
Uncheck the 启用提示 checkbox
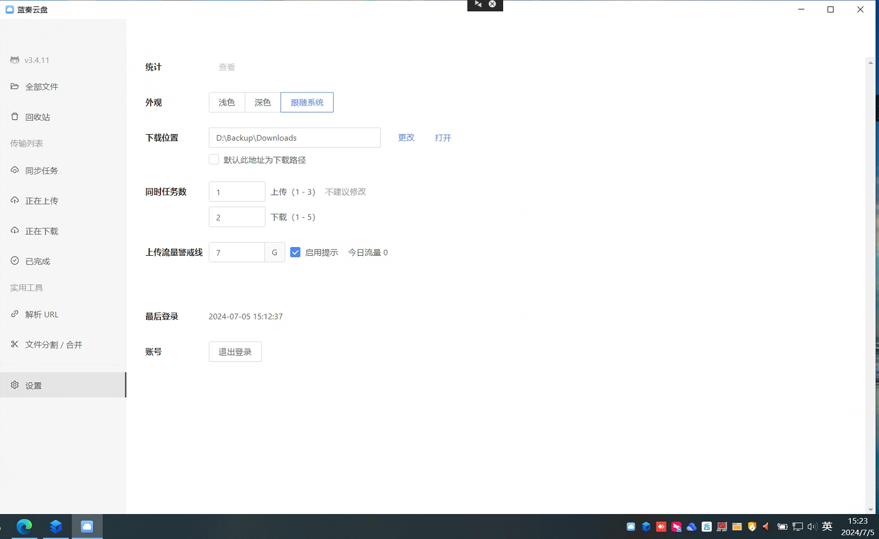click(295, 252)
